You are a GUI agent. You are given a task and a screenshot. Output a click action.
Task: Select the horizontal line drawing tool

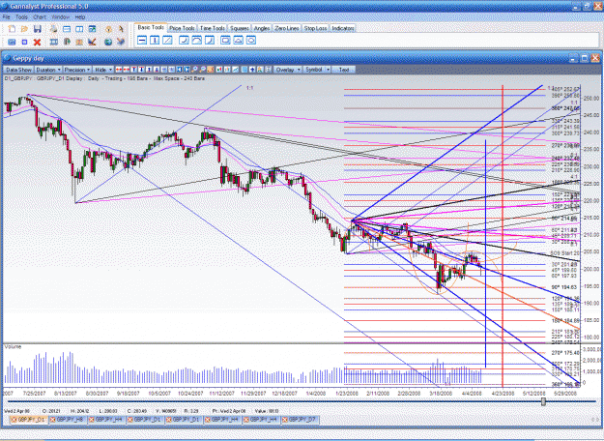[x=142, y=40]
